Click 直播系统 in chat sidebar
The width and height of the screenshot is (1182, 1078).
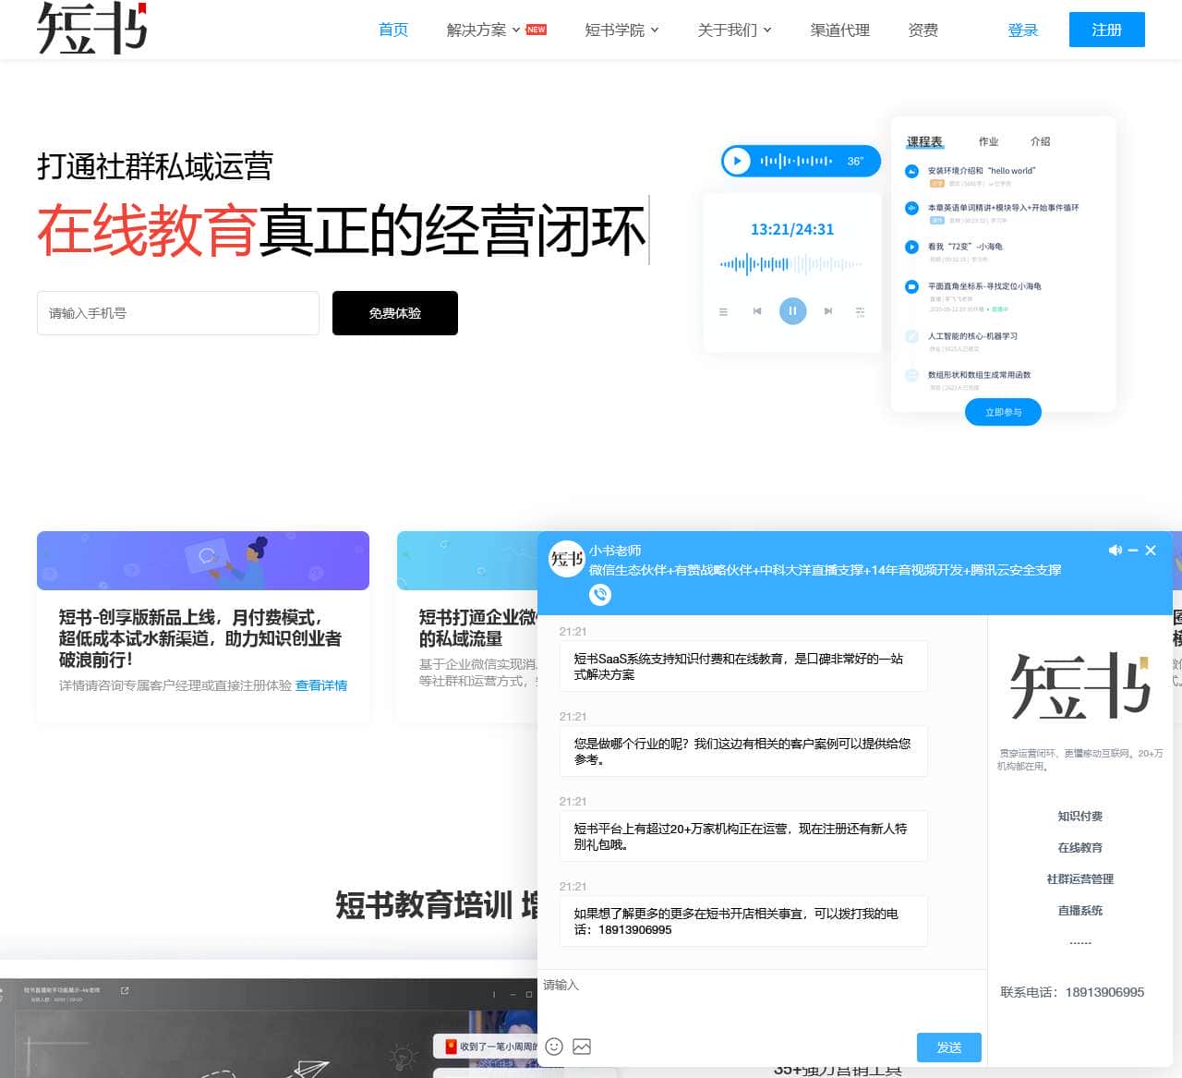tap(1080, 911)
